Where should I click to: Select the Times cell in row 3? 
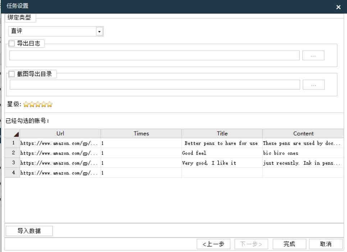click(141, 163)
